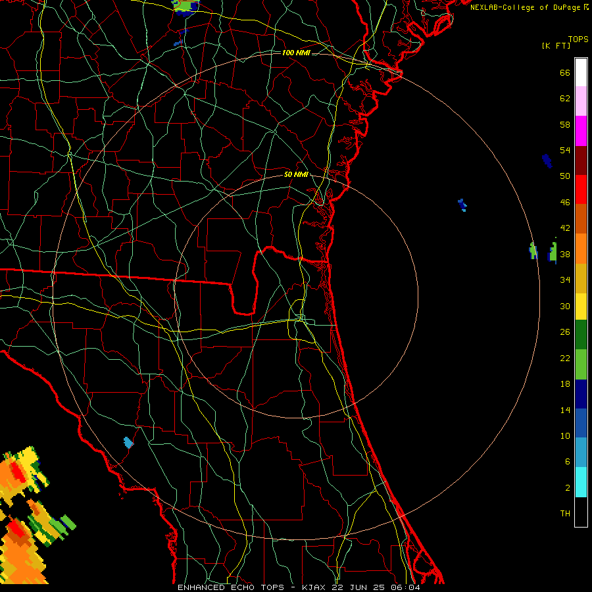592x592 pixels.
Task: Click legend value "26"
Action: point(565,332)
